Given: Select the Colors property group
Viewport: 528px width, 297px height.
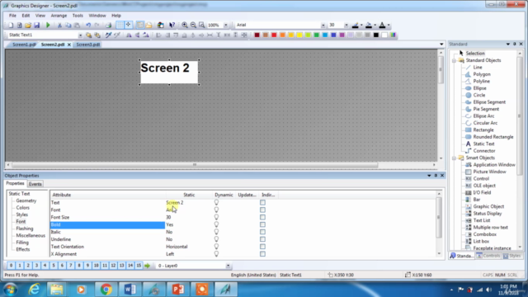Looking at the screenshot, I should [22, 208].
